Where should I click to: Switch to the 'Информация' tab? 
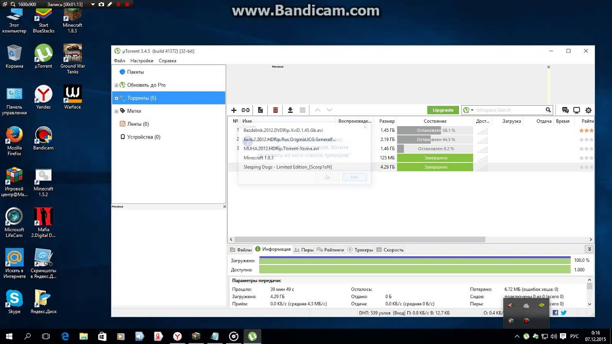point(273,249)
